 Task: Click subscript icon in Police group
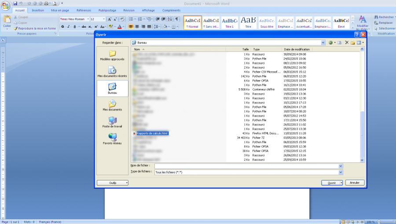[90, 26]
